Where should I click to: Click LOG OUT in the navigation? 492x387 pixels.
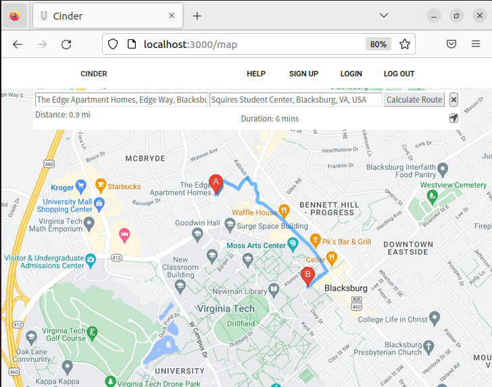399,74
